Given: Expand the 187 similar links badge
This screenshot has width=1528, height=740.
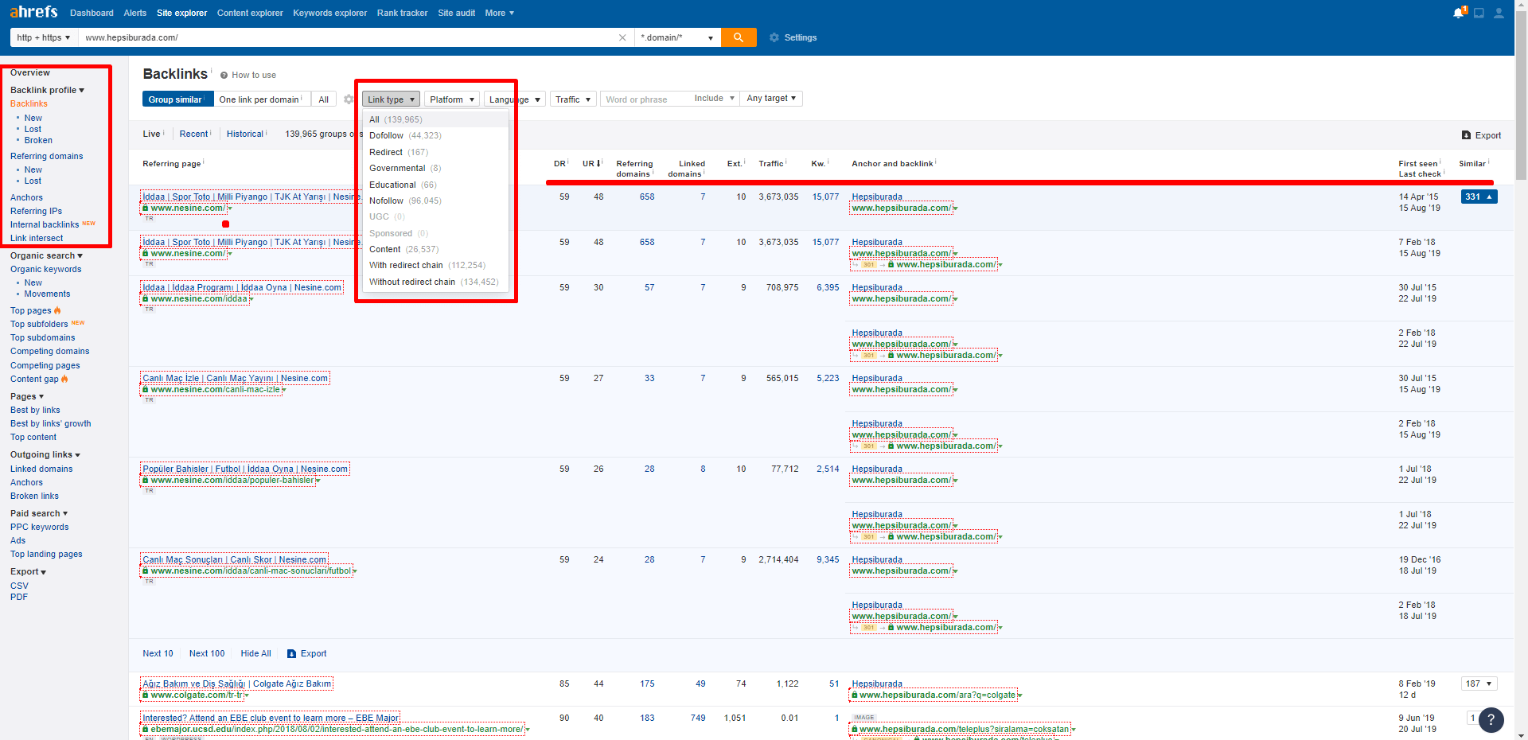Looking at the screenshot, I should coord(1479,684).
